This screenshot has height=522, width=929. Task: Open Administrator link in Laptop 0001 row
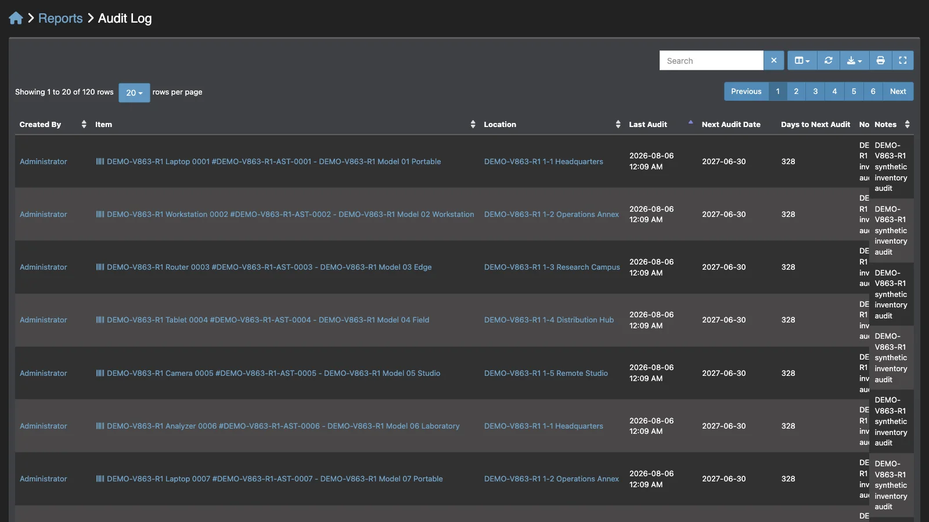[x=44, y=161]
